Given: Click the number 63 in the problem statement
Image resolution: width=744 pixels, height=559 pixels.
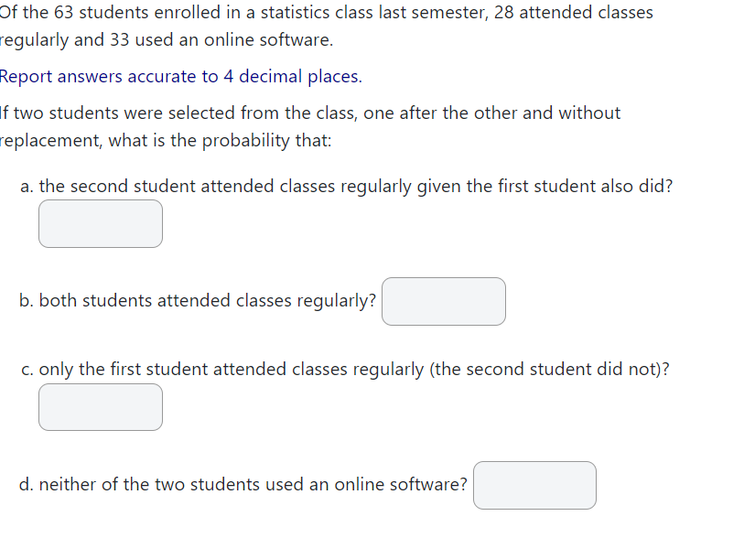Looking at the screenshot, I should point(63,12).
